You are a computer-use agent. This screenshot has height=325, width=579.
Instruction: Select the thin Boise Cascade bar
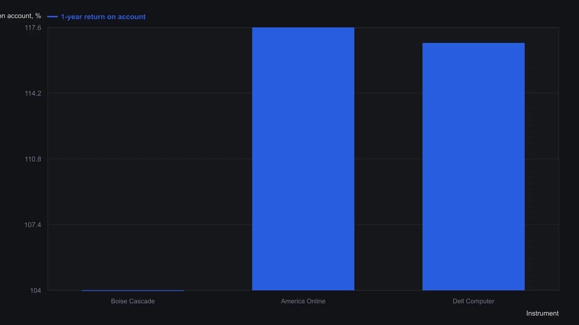point(133,290)
